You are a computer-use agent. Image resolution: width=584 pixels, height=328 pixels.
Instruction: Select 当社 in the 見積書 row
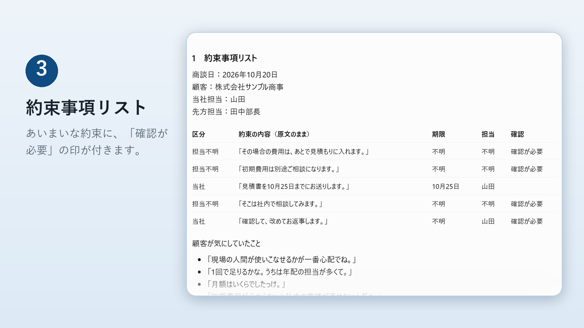point(199,187)
